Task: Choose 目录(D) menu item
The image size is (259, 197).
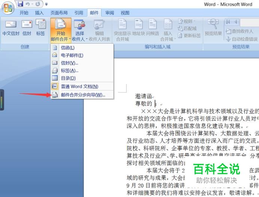Action: point(82,78)
